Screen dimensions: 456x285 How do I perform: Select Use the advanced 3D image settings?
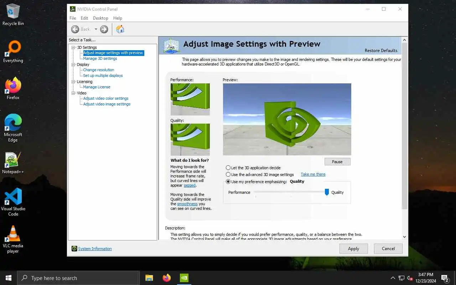pos(228,175)
